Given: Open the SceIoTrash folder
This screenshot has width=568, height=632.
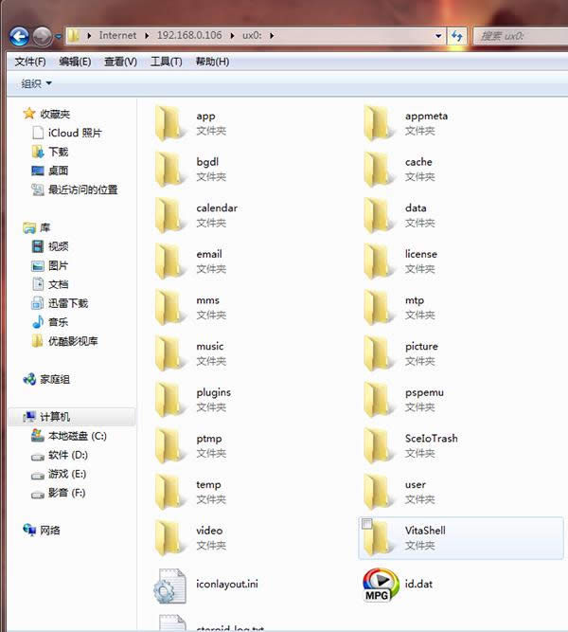Looking at the screenshot, I should (x=379, y=445).
